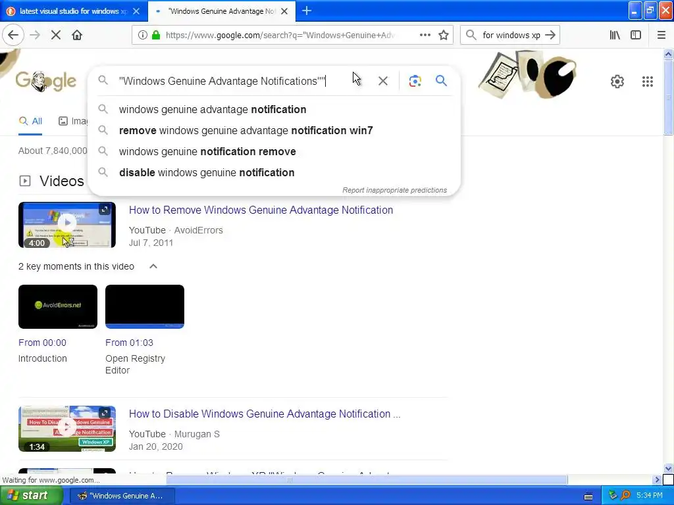Open 'How to Remove Windows Genuine Advantage Notification' link
The height and width of the screenshot is (505, 674).
tap(261, 210)
